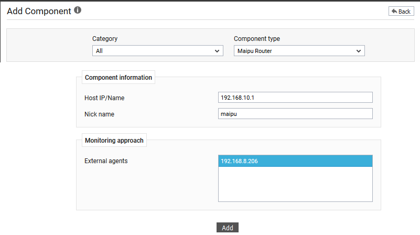Click the Nick name label
The width and height of the screenshot is (420, 235).
(100, 114)
